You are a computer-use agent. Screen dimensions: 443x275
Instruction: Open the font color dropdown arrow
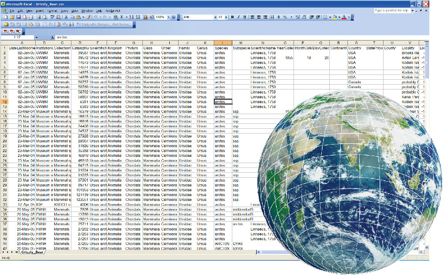349,17
